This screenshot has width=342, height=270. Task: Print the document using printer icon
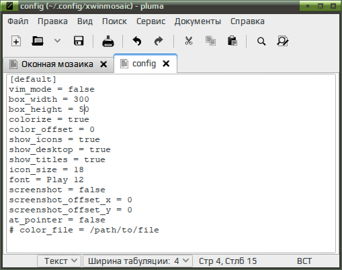108,41
